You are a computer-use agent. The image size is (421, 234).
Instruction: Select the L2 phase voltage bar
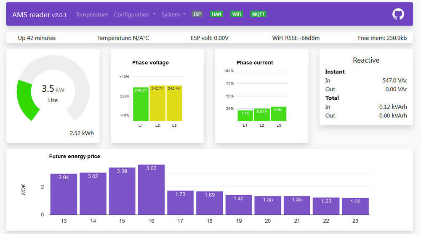tap(157, 104)
